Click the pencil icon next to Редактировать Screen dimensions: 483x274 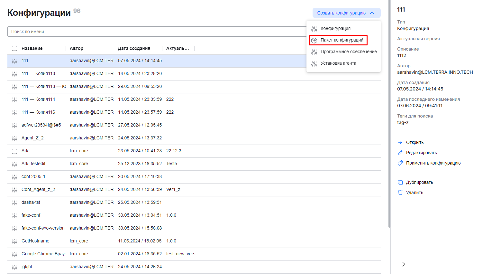tap(400, 153)
